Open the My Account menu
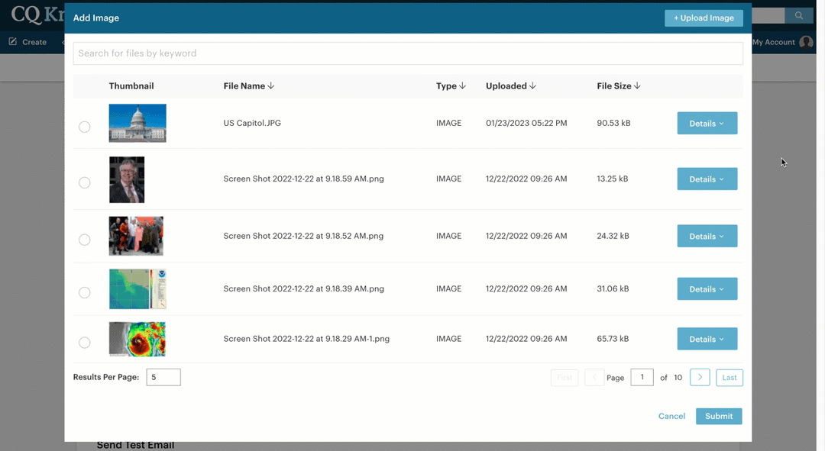The height and width of the screenshot is (451, 825). (x=773, y=43)
